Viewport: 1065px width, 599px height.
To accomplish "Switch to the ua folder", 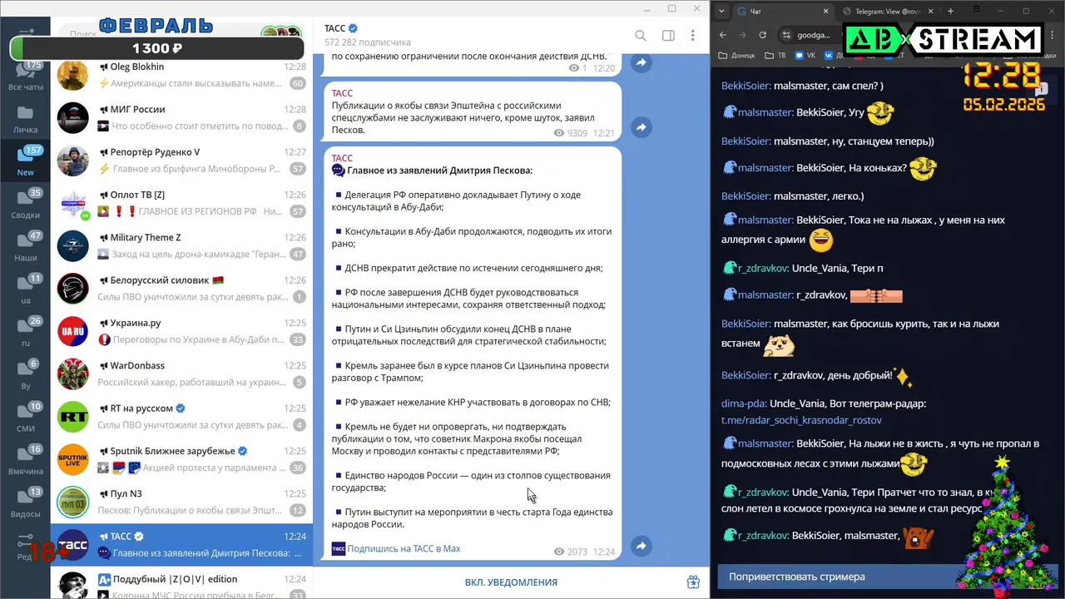I will (26, 290).
